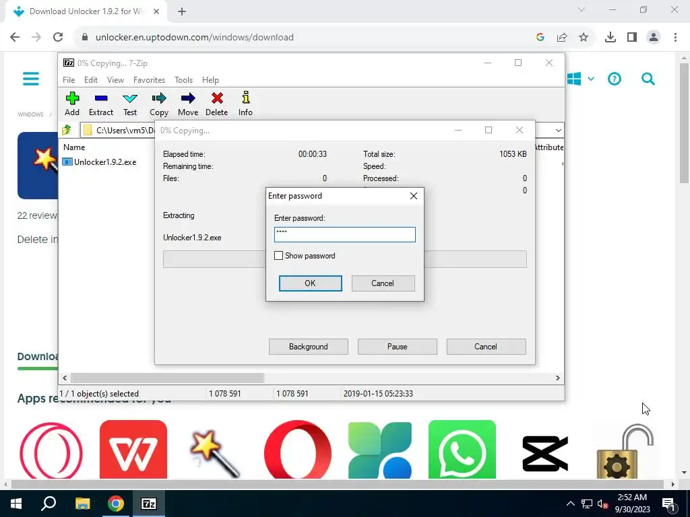Click the Chrome icon on the taskbar
Viewport: 690px width, 517px height.
click(116, 504)
